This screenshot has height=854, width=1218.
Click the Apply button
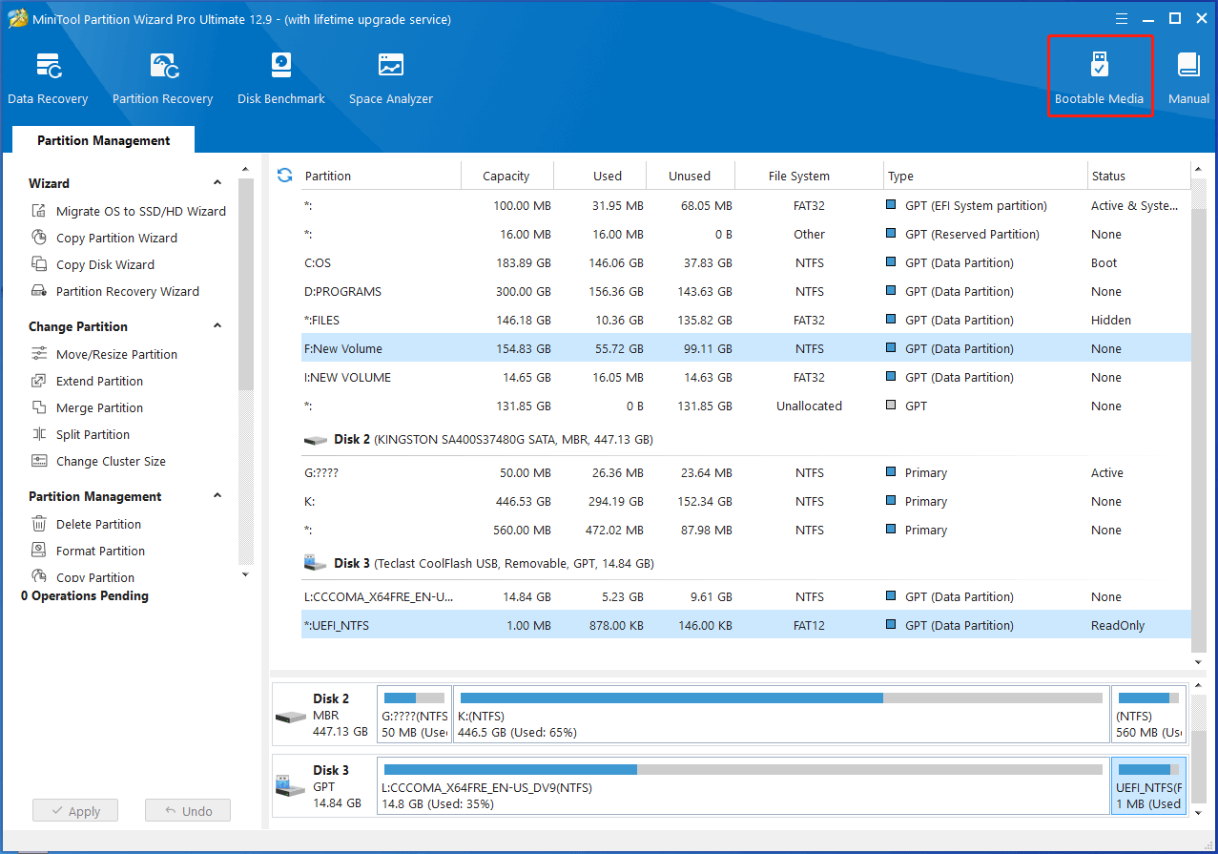coord(74,811)
